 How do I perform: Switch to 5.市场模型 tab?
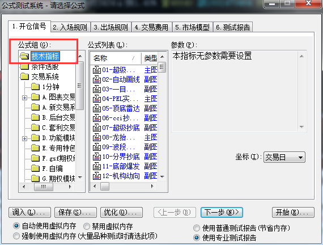point(193,27)
